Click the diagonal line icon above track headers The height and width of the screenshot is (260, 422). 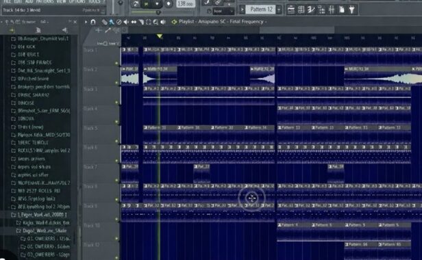pyautogui.click(x=108, y=30)
